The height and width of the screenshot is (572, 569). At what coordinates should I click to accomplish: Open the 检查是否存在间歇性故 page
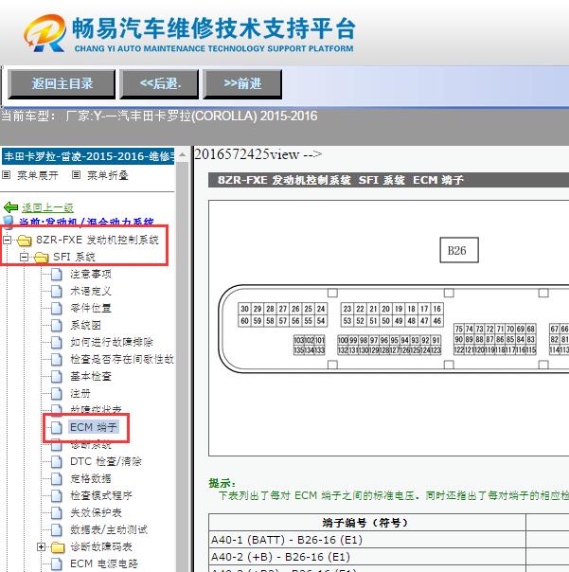[x=122, y=359]
